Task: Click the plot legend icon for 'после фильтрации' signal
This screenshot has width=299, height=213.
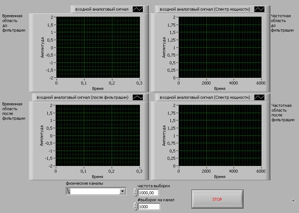Action: 138,97
